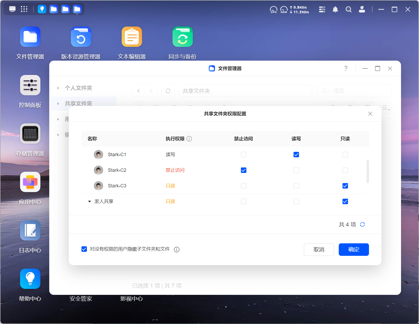Click the info icon beside 执行权限 header
Image resolution: width=419 pixels, height=324 pixels.
coord(189,139)
